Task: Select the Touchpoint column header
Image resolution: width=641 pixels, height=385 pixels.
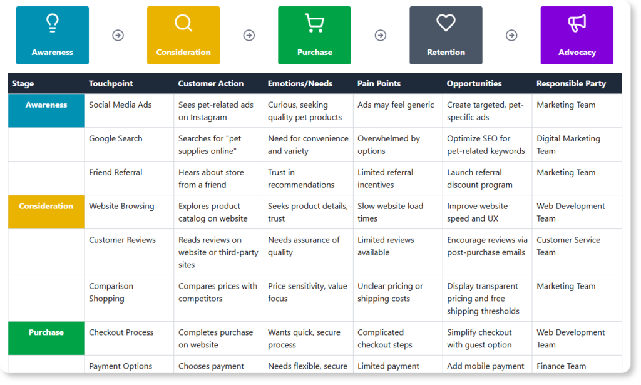Action: click(x=111, y=83)
